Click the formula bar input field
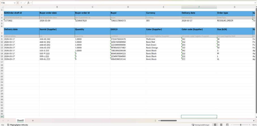The image size is (257, 126). 142,3
